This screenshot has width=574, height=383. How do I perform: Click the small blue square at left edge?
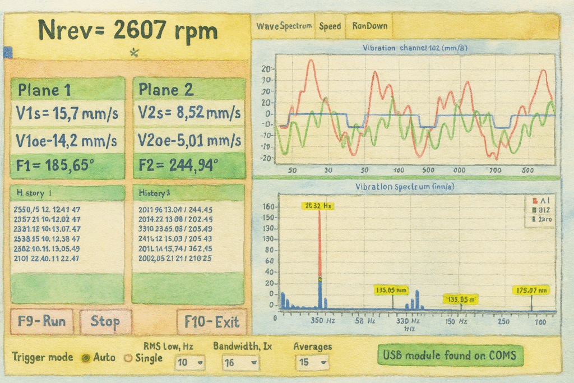point(8,52)
